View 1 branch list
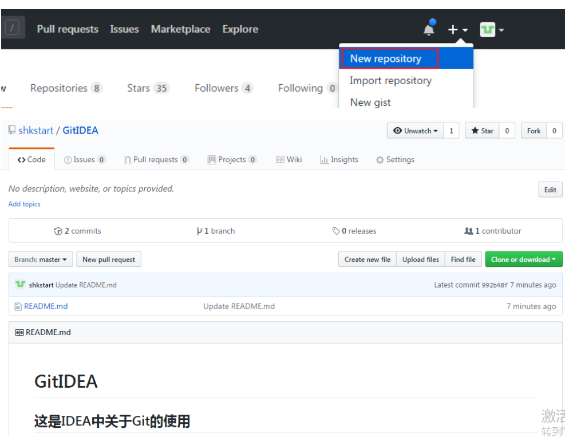 click(215, 231)
